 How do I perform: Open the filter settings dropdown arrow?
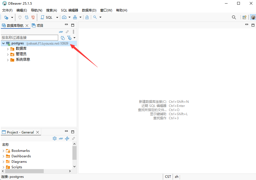point(74,38)
